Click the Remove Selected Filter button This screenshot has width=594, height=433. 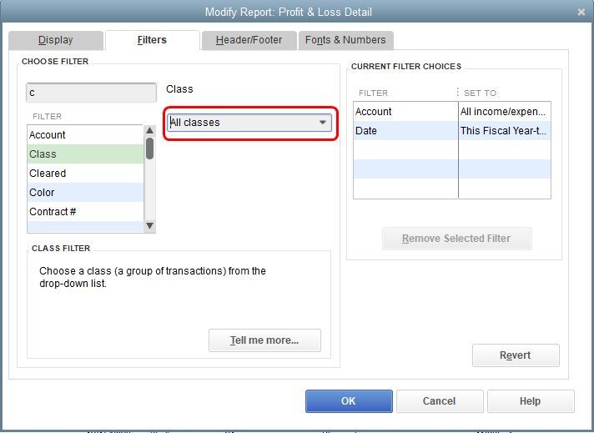(x=456, y=239)
